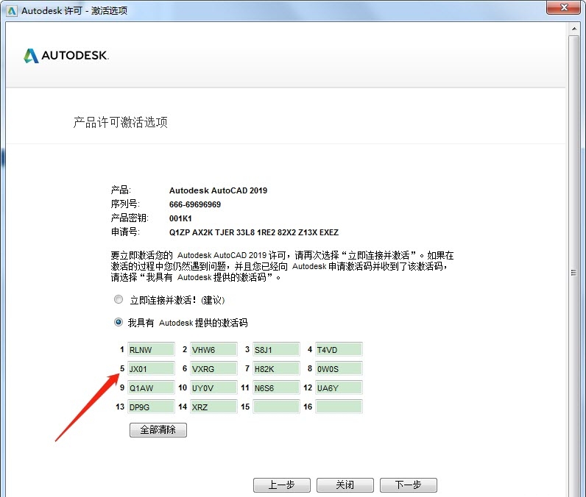Image resolution: width=586 pixels, height=497 pixels.
Task: Click the Clear All (全部清除) button
Action: point(158,430)
